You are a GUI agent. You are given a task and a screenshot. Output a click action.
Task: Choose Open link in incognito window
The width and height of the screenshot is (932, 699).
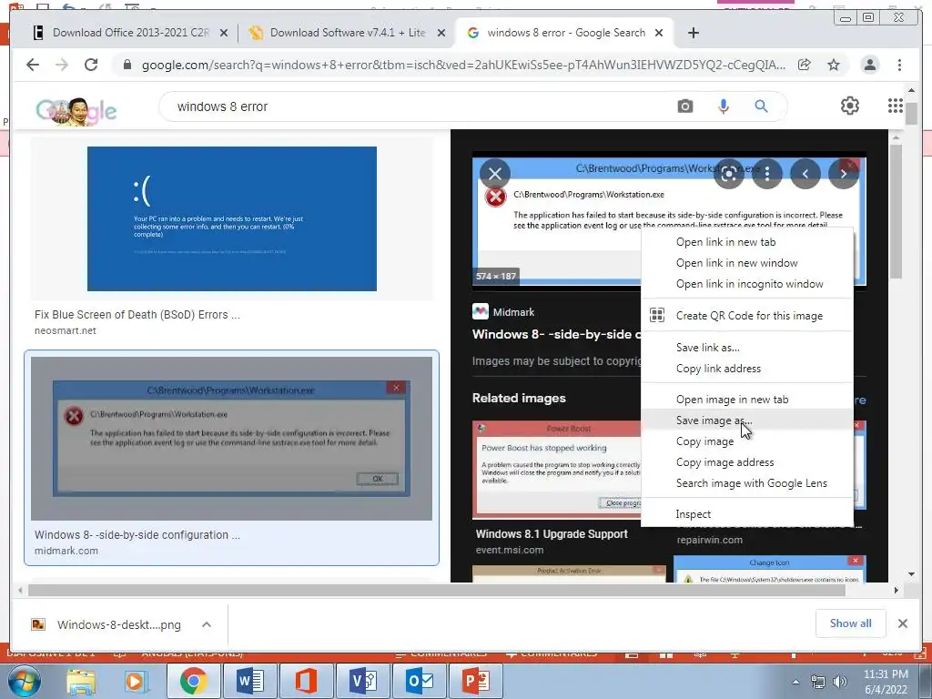[x=747, y=284]
